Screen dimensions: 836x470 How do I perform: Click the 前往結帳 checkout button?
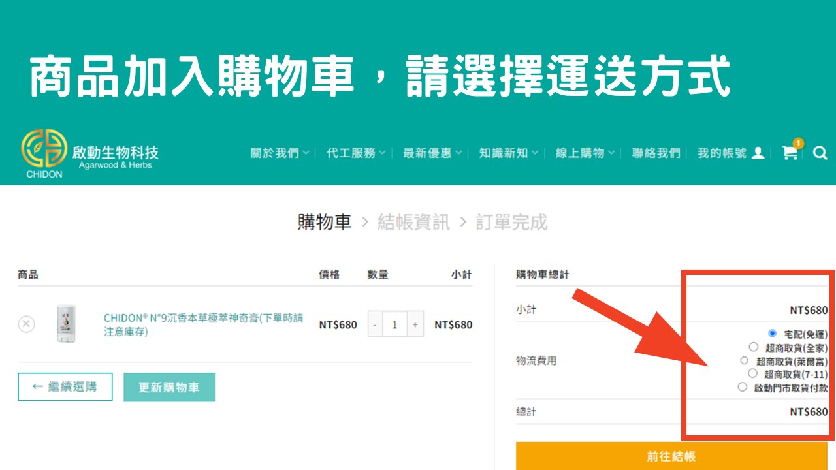(x=671, y=456)
